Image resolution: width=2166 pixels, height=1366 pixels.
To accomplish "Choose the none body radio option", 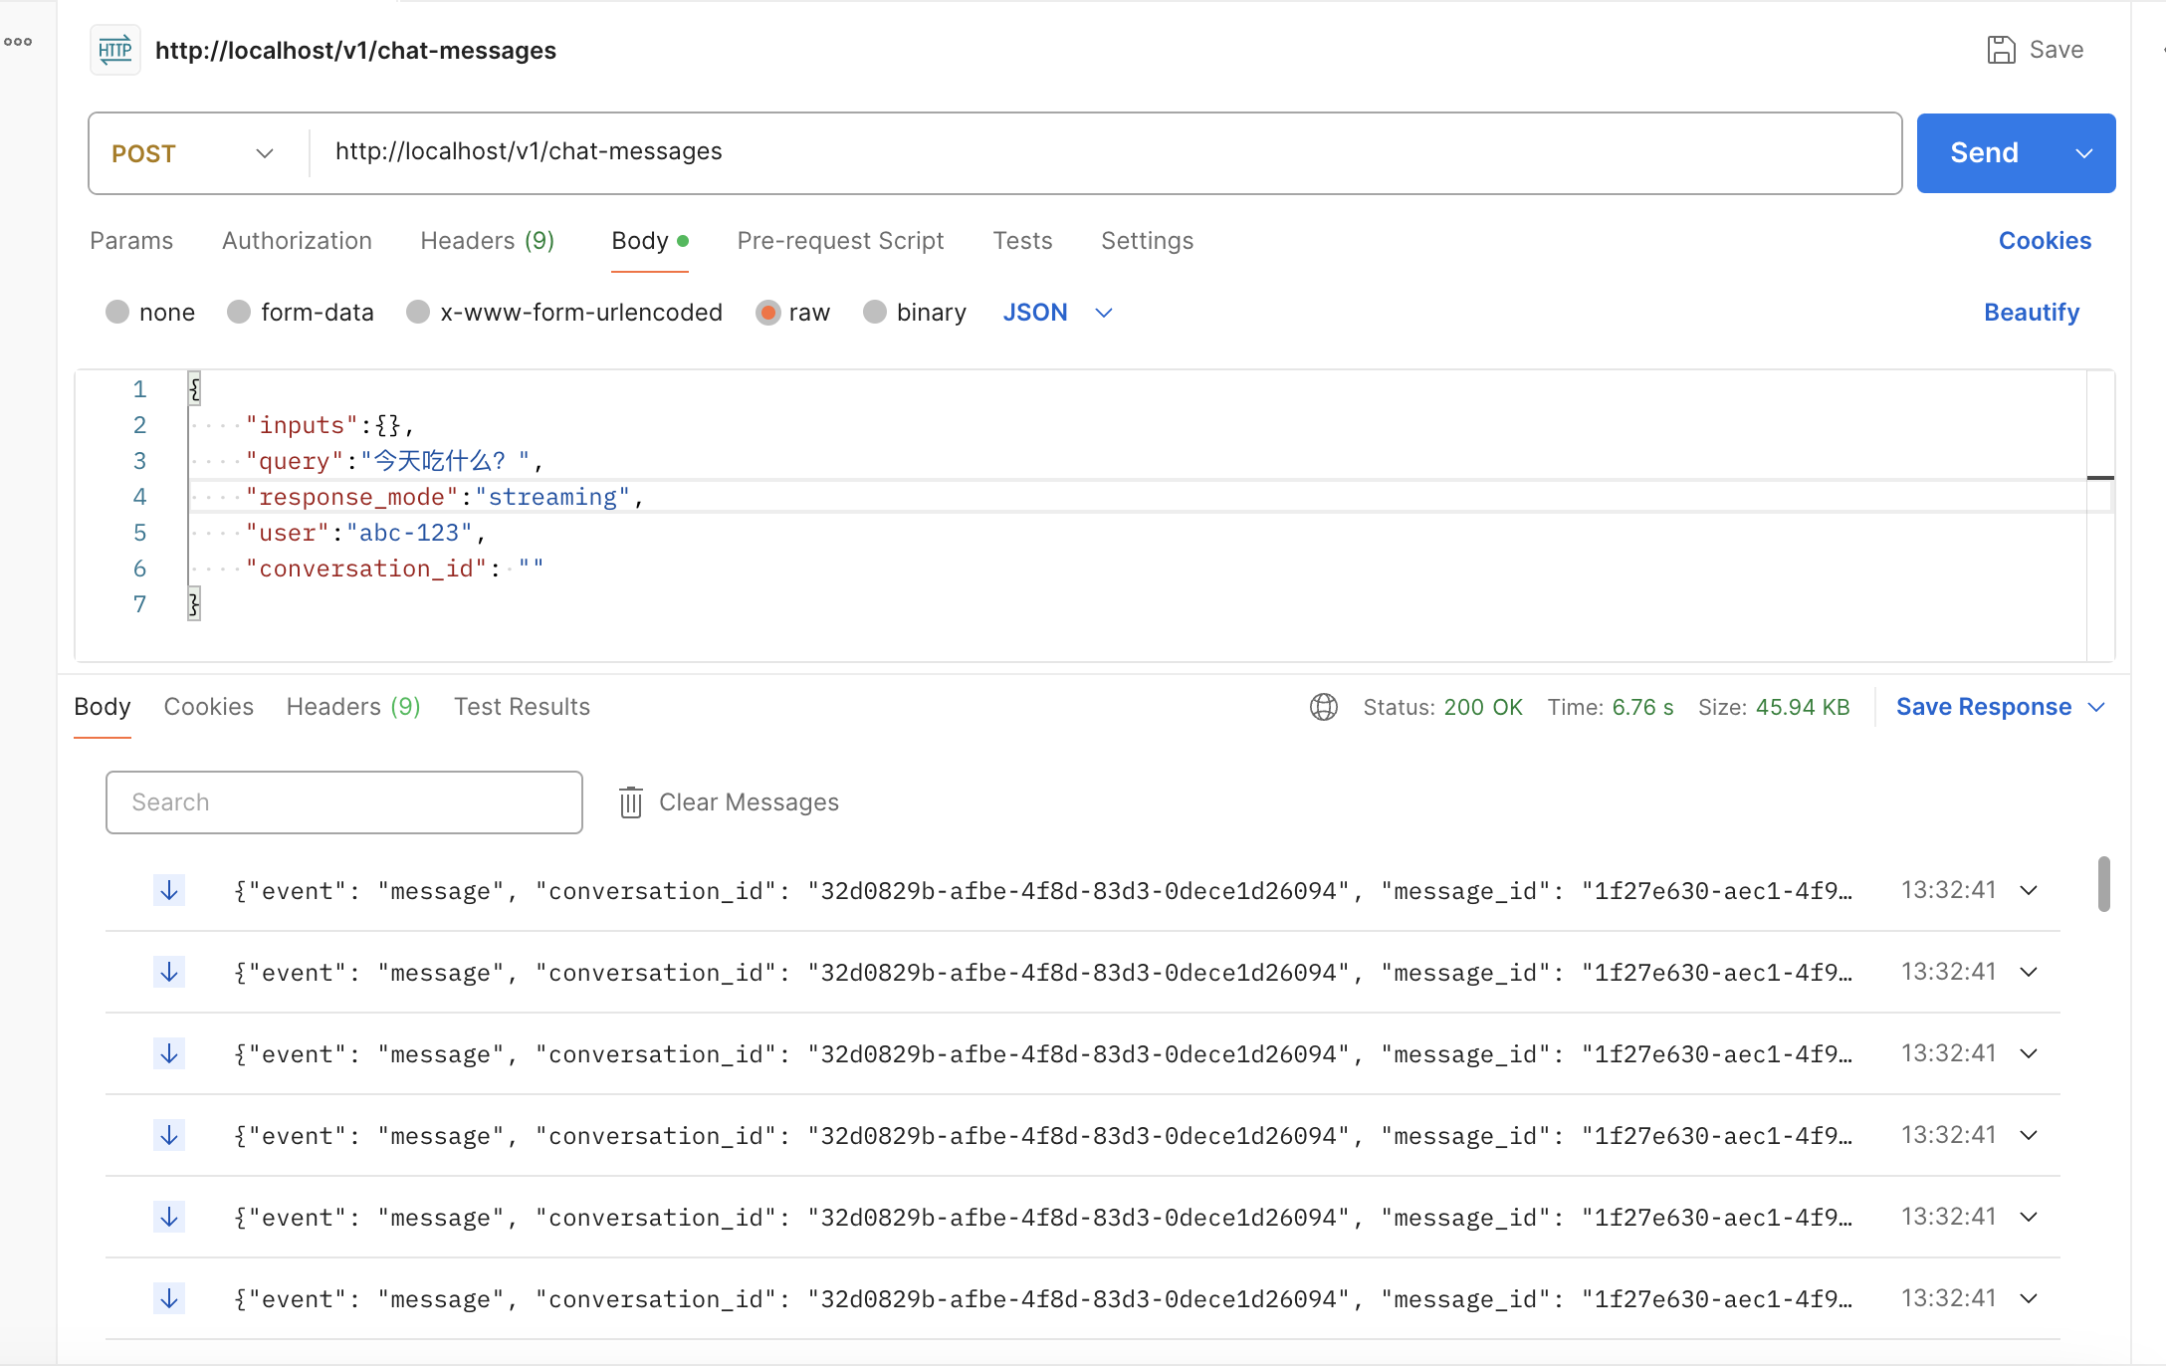I will tap(117, 313).
